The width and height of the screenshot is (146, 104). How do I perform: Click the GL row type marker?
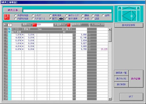tap(9, 29)
